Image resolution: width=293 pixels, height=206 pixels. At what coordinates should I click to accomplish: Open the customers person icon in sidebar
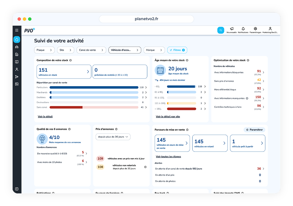tap(17, 69)
